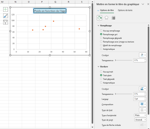The image size is (150, 129).
Task: Close the Mettre en forme le titre pane
Action: pyautogui.click(x=148, y=4)
